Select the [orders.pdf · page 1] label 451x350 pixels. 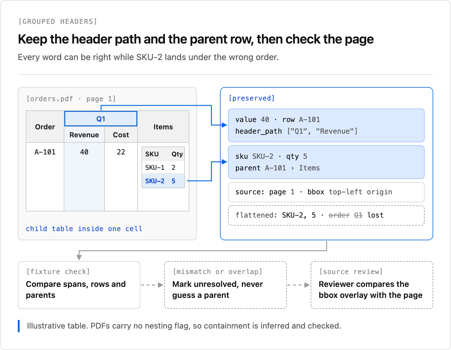[x=71, y=99]
